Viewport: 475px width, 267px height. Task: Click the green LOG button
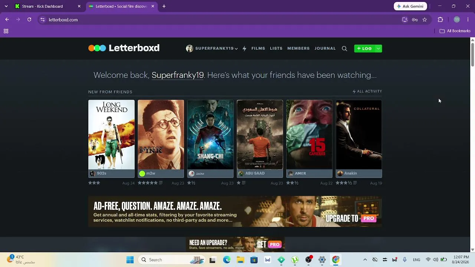pyautogui.click(x=364, y=49)
